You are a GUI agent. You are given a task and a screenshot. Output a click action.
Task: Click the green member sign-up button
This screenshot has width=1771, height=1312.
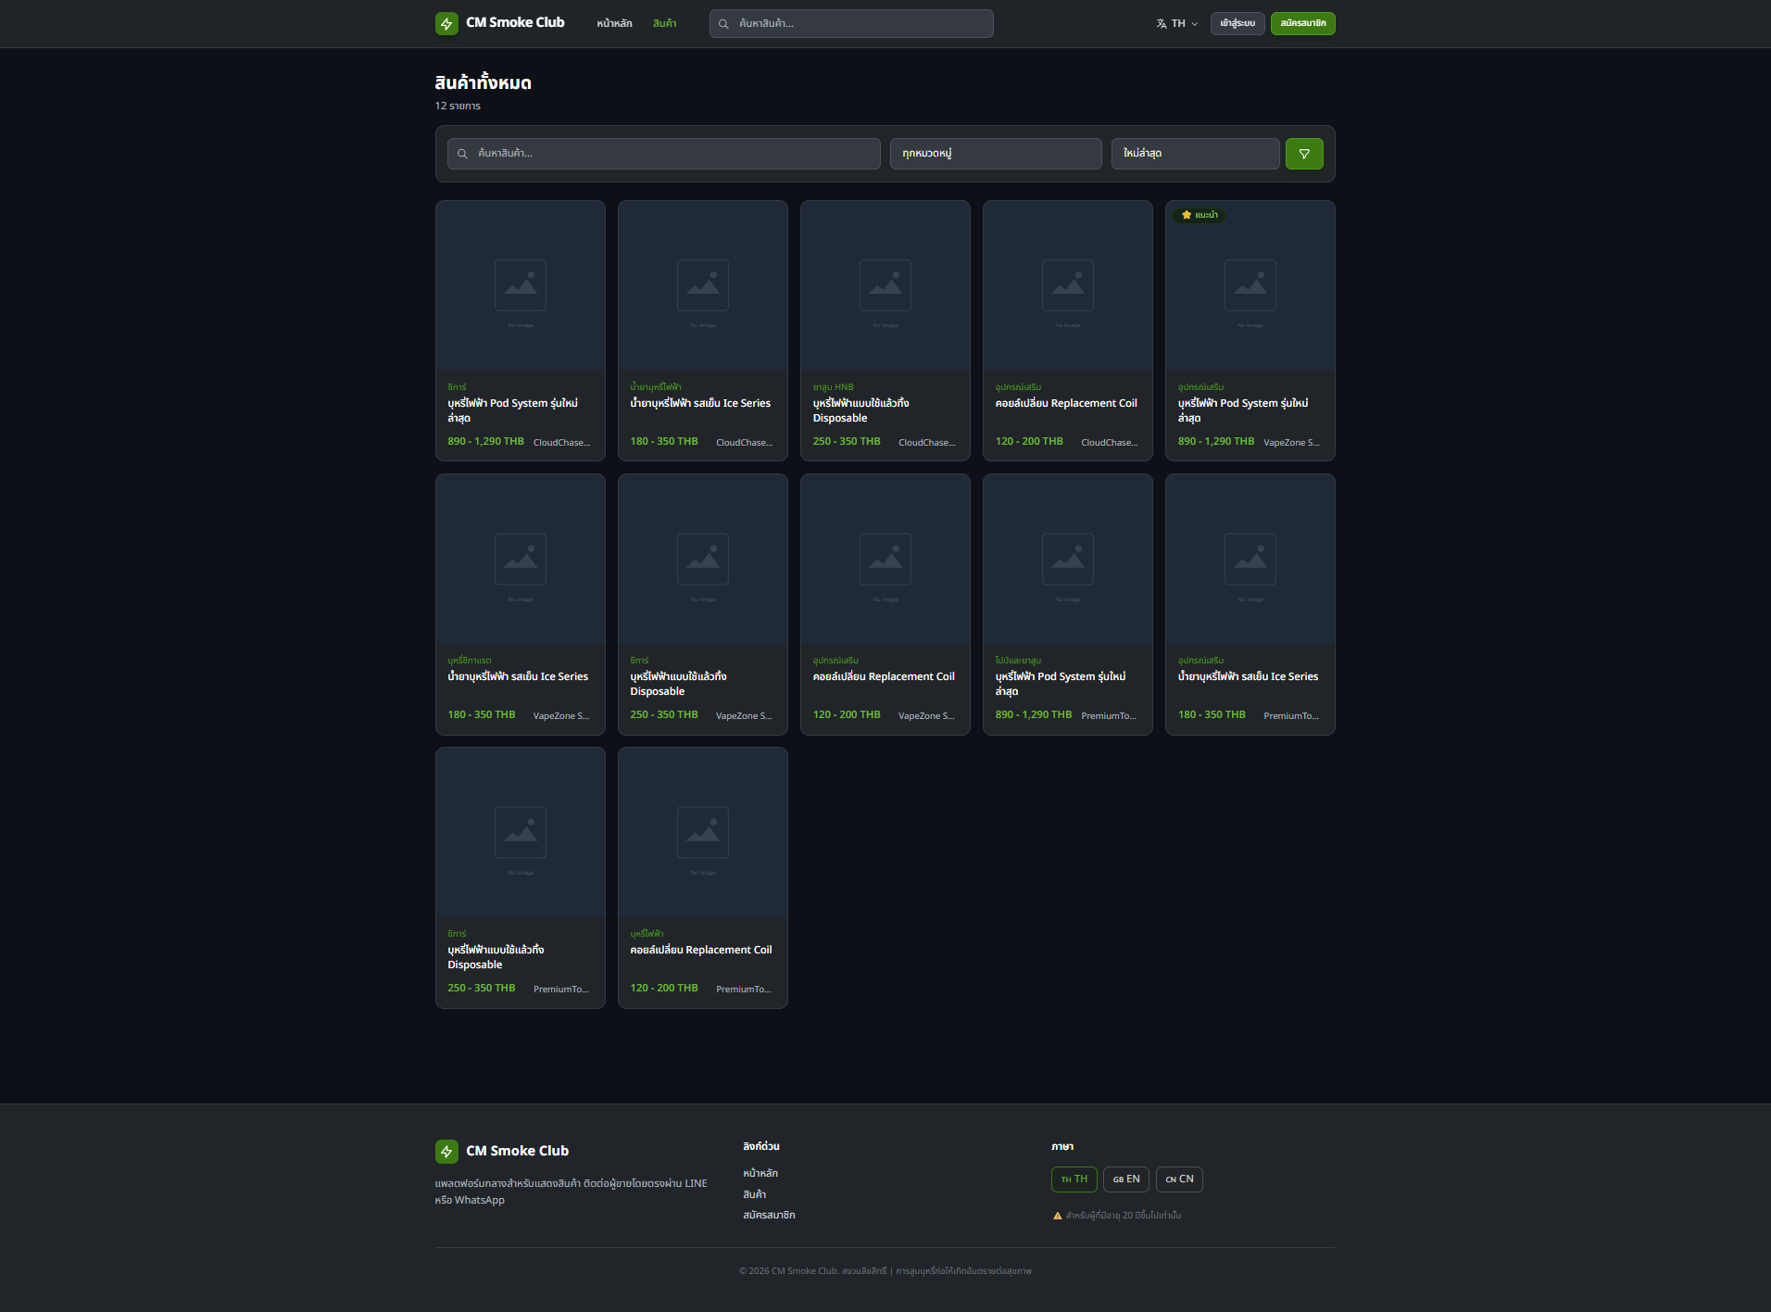coord(1302,24)
